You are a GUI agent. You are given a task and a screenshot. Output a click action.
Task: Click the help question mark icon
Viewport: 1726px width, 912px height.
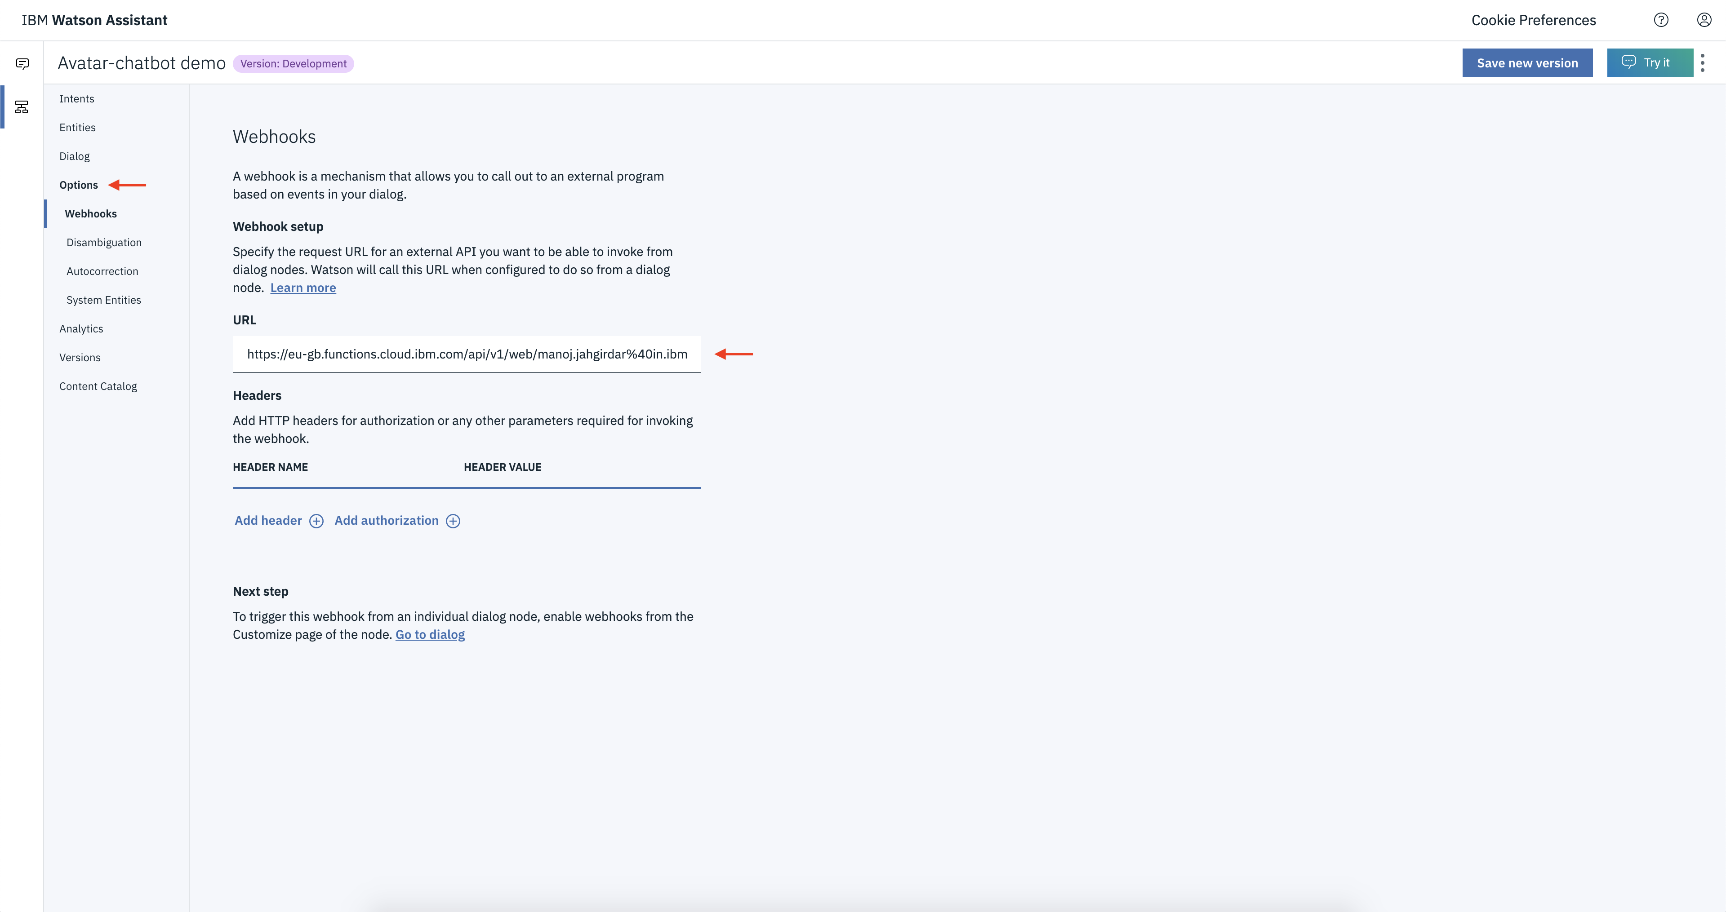pyautogui.click(x=1660, y=20)
